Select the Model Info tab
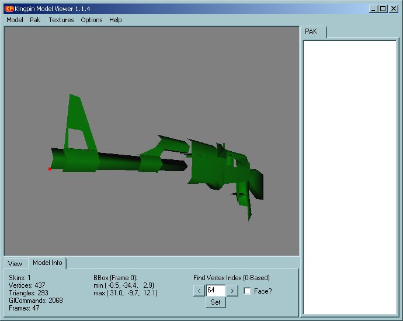 (47, 263)
